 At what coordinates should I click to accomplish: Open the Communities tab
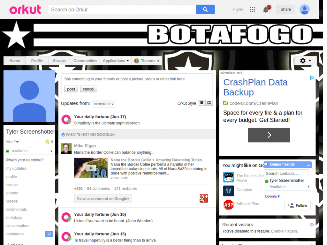[x=85, y=61]
